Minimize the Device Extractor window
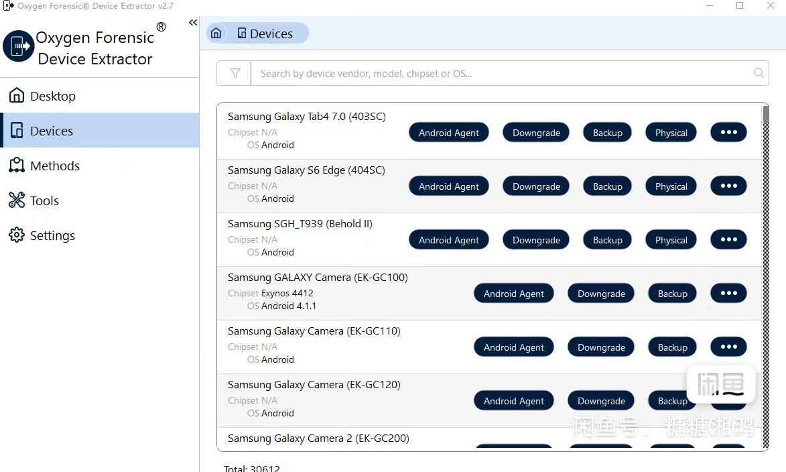786x472 pixels. point(710,5)
